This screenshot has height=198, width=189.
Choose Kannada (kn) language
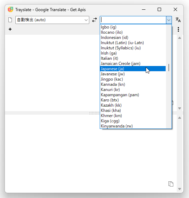tap(133, 84)
